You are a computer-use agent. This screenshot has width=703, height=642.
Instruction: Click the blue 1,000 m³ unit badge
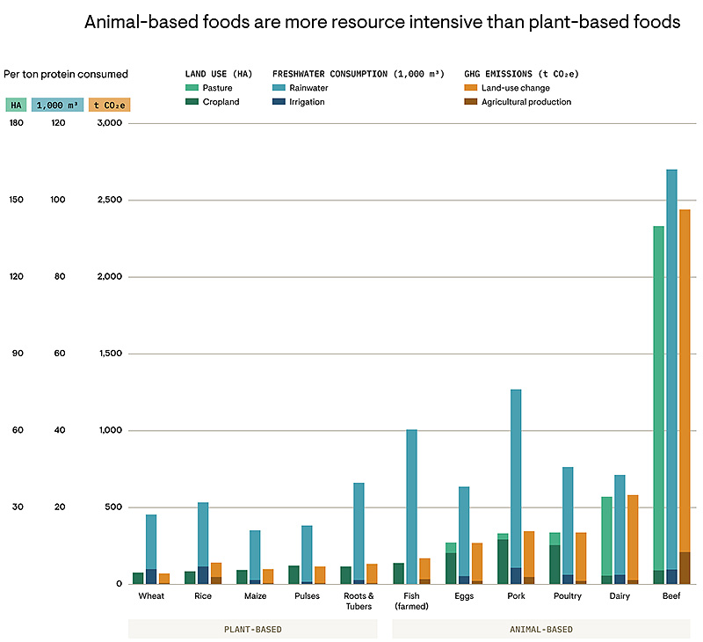coord(58,106)
